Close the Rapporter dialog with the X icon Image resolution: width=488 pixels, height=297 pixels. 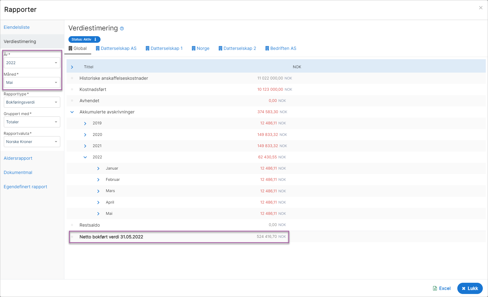pos(481,8)
